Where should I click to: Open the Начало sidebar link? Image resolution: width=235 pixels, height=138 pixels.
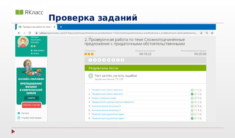(x=25, y=113)
